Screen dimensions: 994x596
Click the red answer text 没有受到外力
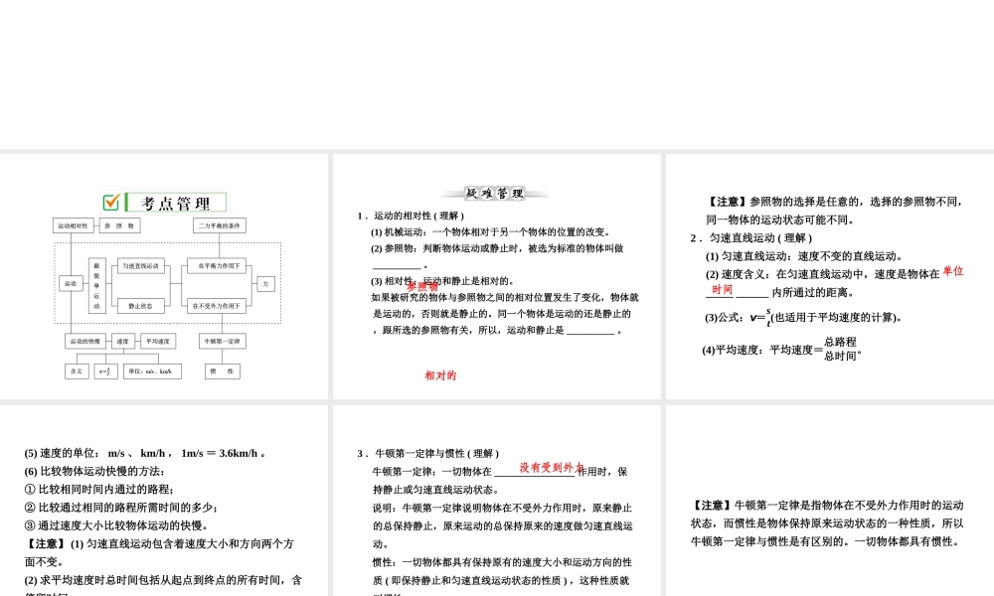click(551, 468)
